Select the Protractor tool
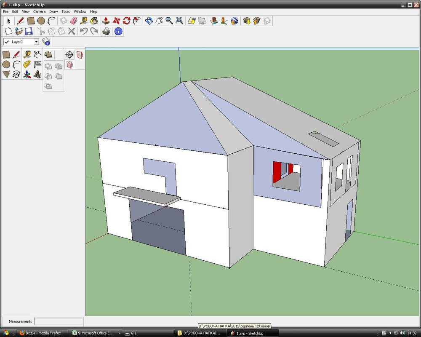Image resolution: width=421 pixels, height=337 pixels. click(27, 64)
